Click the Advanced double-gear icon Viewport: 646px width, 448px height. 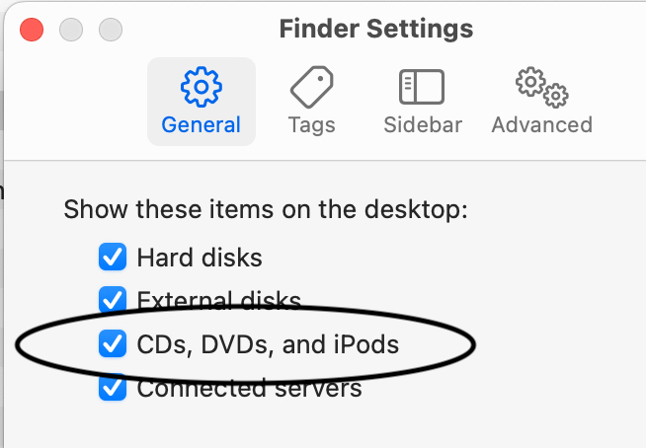541,88
